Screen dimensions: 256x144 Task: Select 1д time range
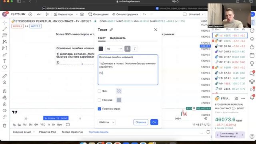pyautogui.click(x=14, y=124)
